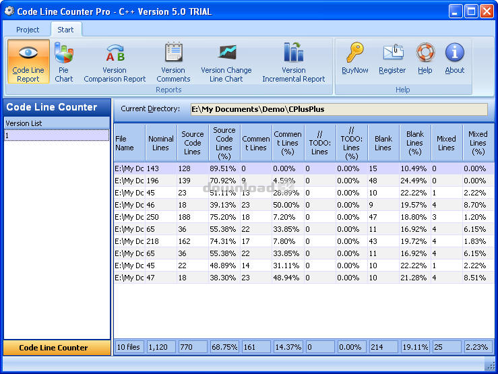Screen dimensions: 498x374
Task: Open Version Comparison Report
Action: 115,62
